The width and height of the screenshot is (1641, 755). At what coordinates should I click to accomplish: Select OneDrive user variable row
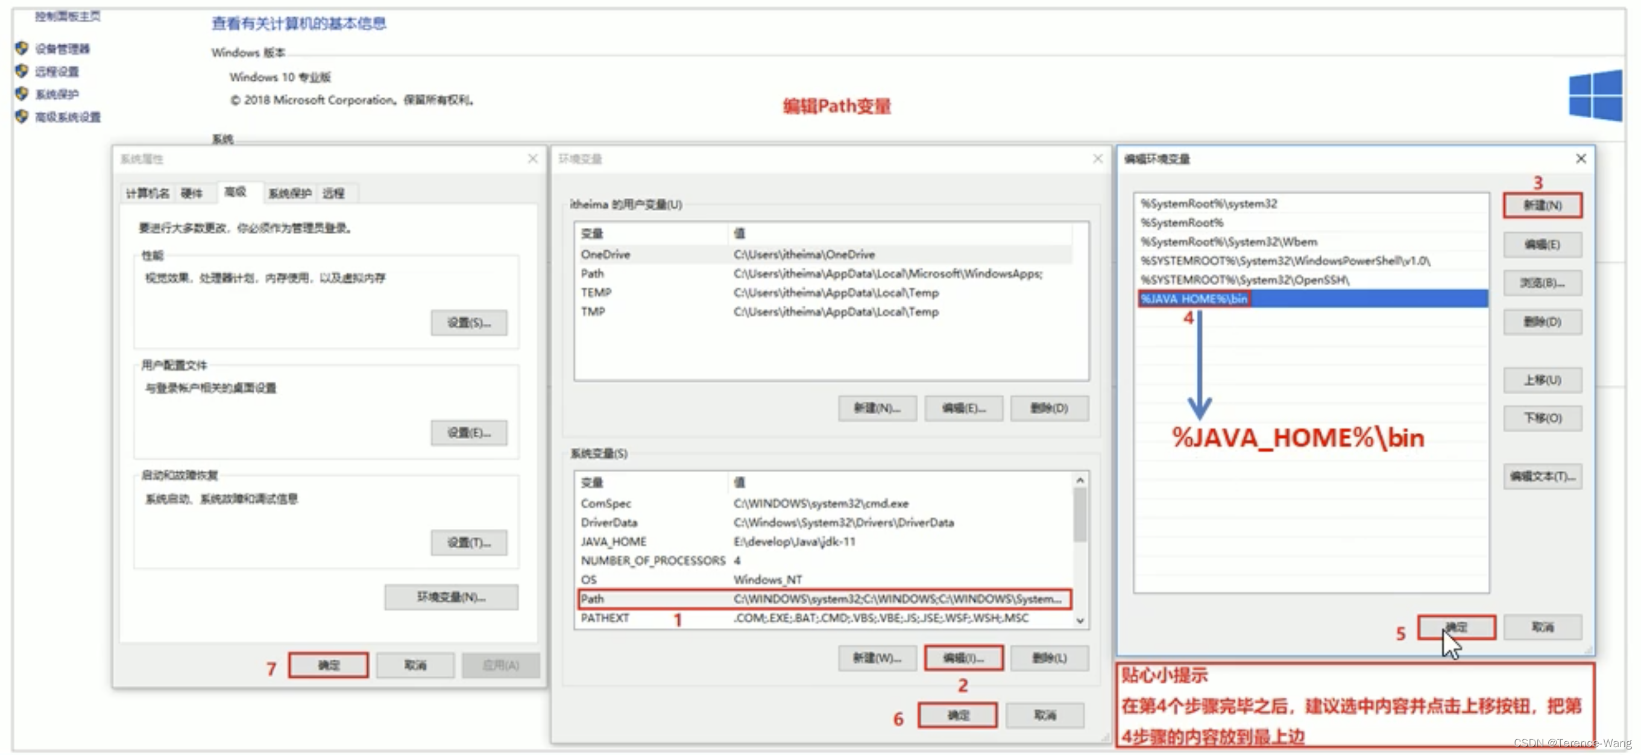coord(824,254)
